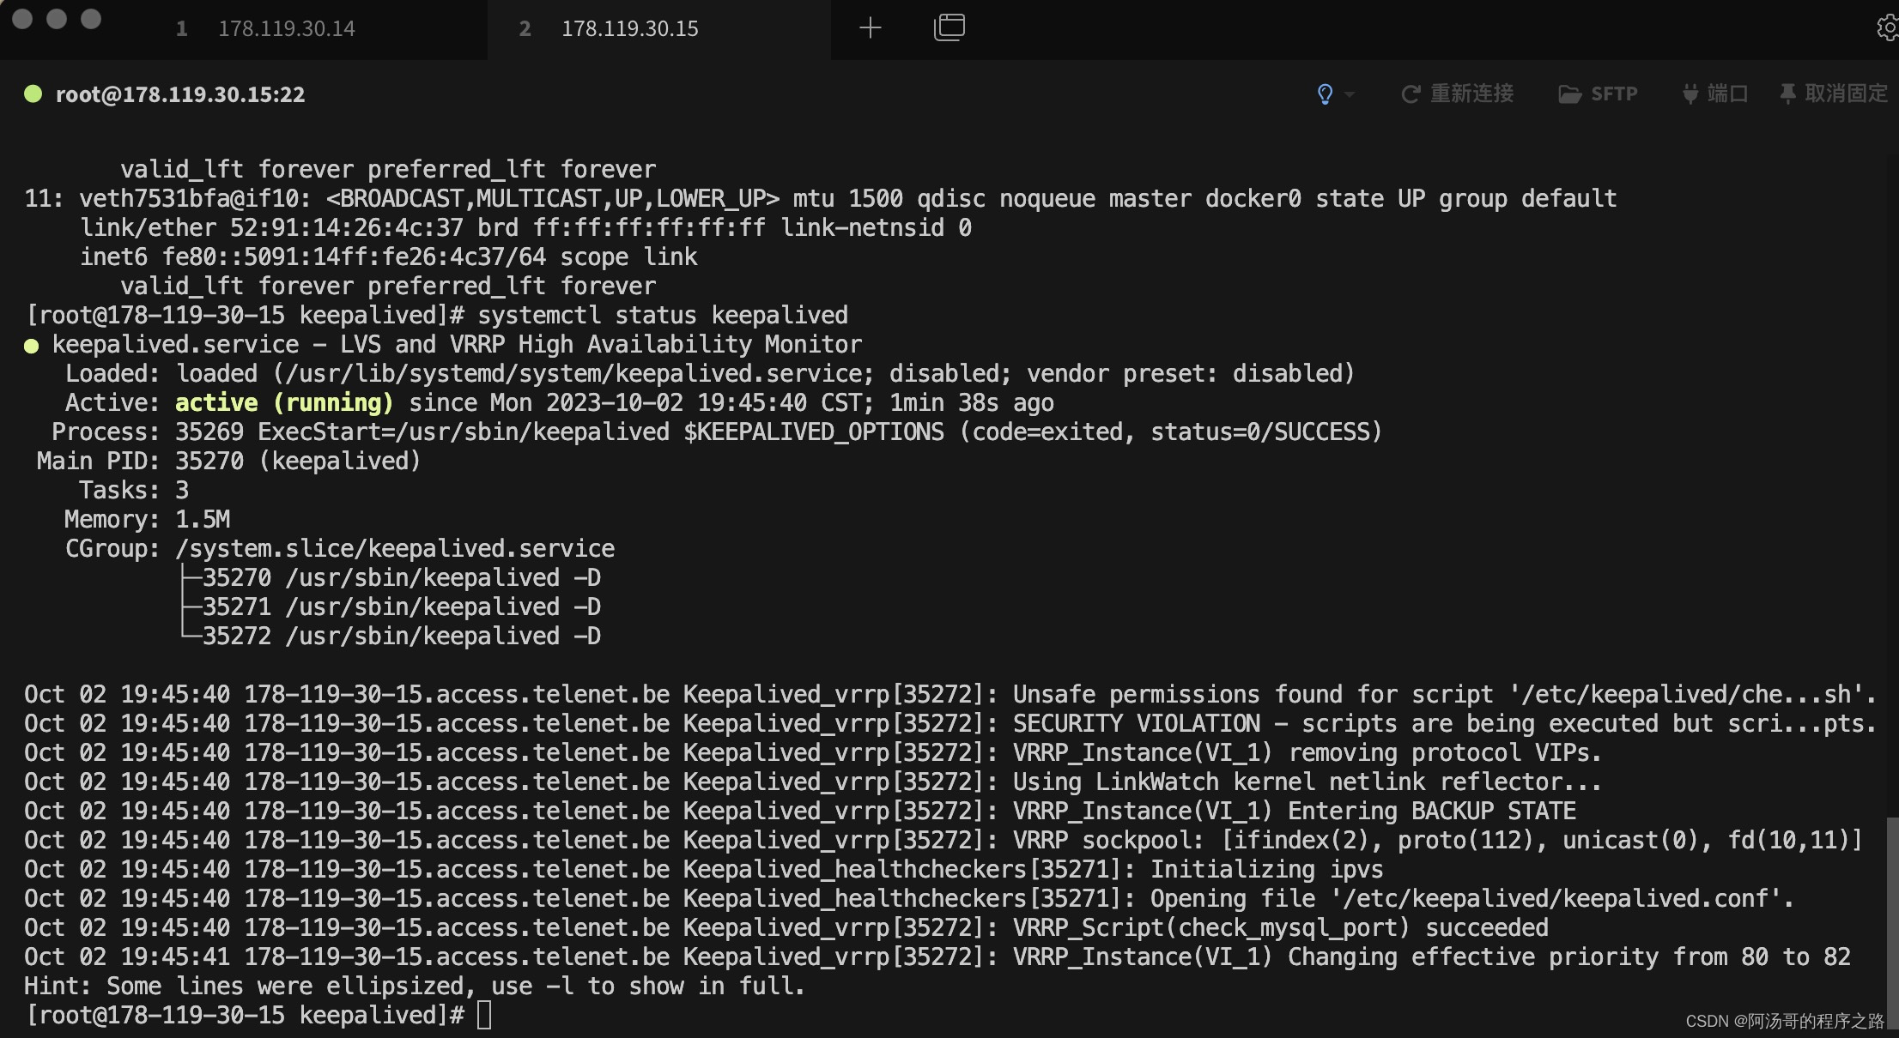
Task: Click the '35270 /usr/sbin/keepalived -D' process line
Action: pyautogui.click(x=391, y=577)
